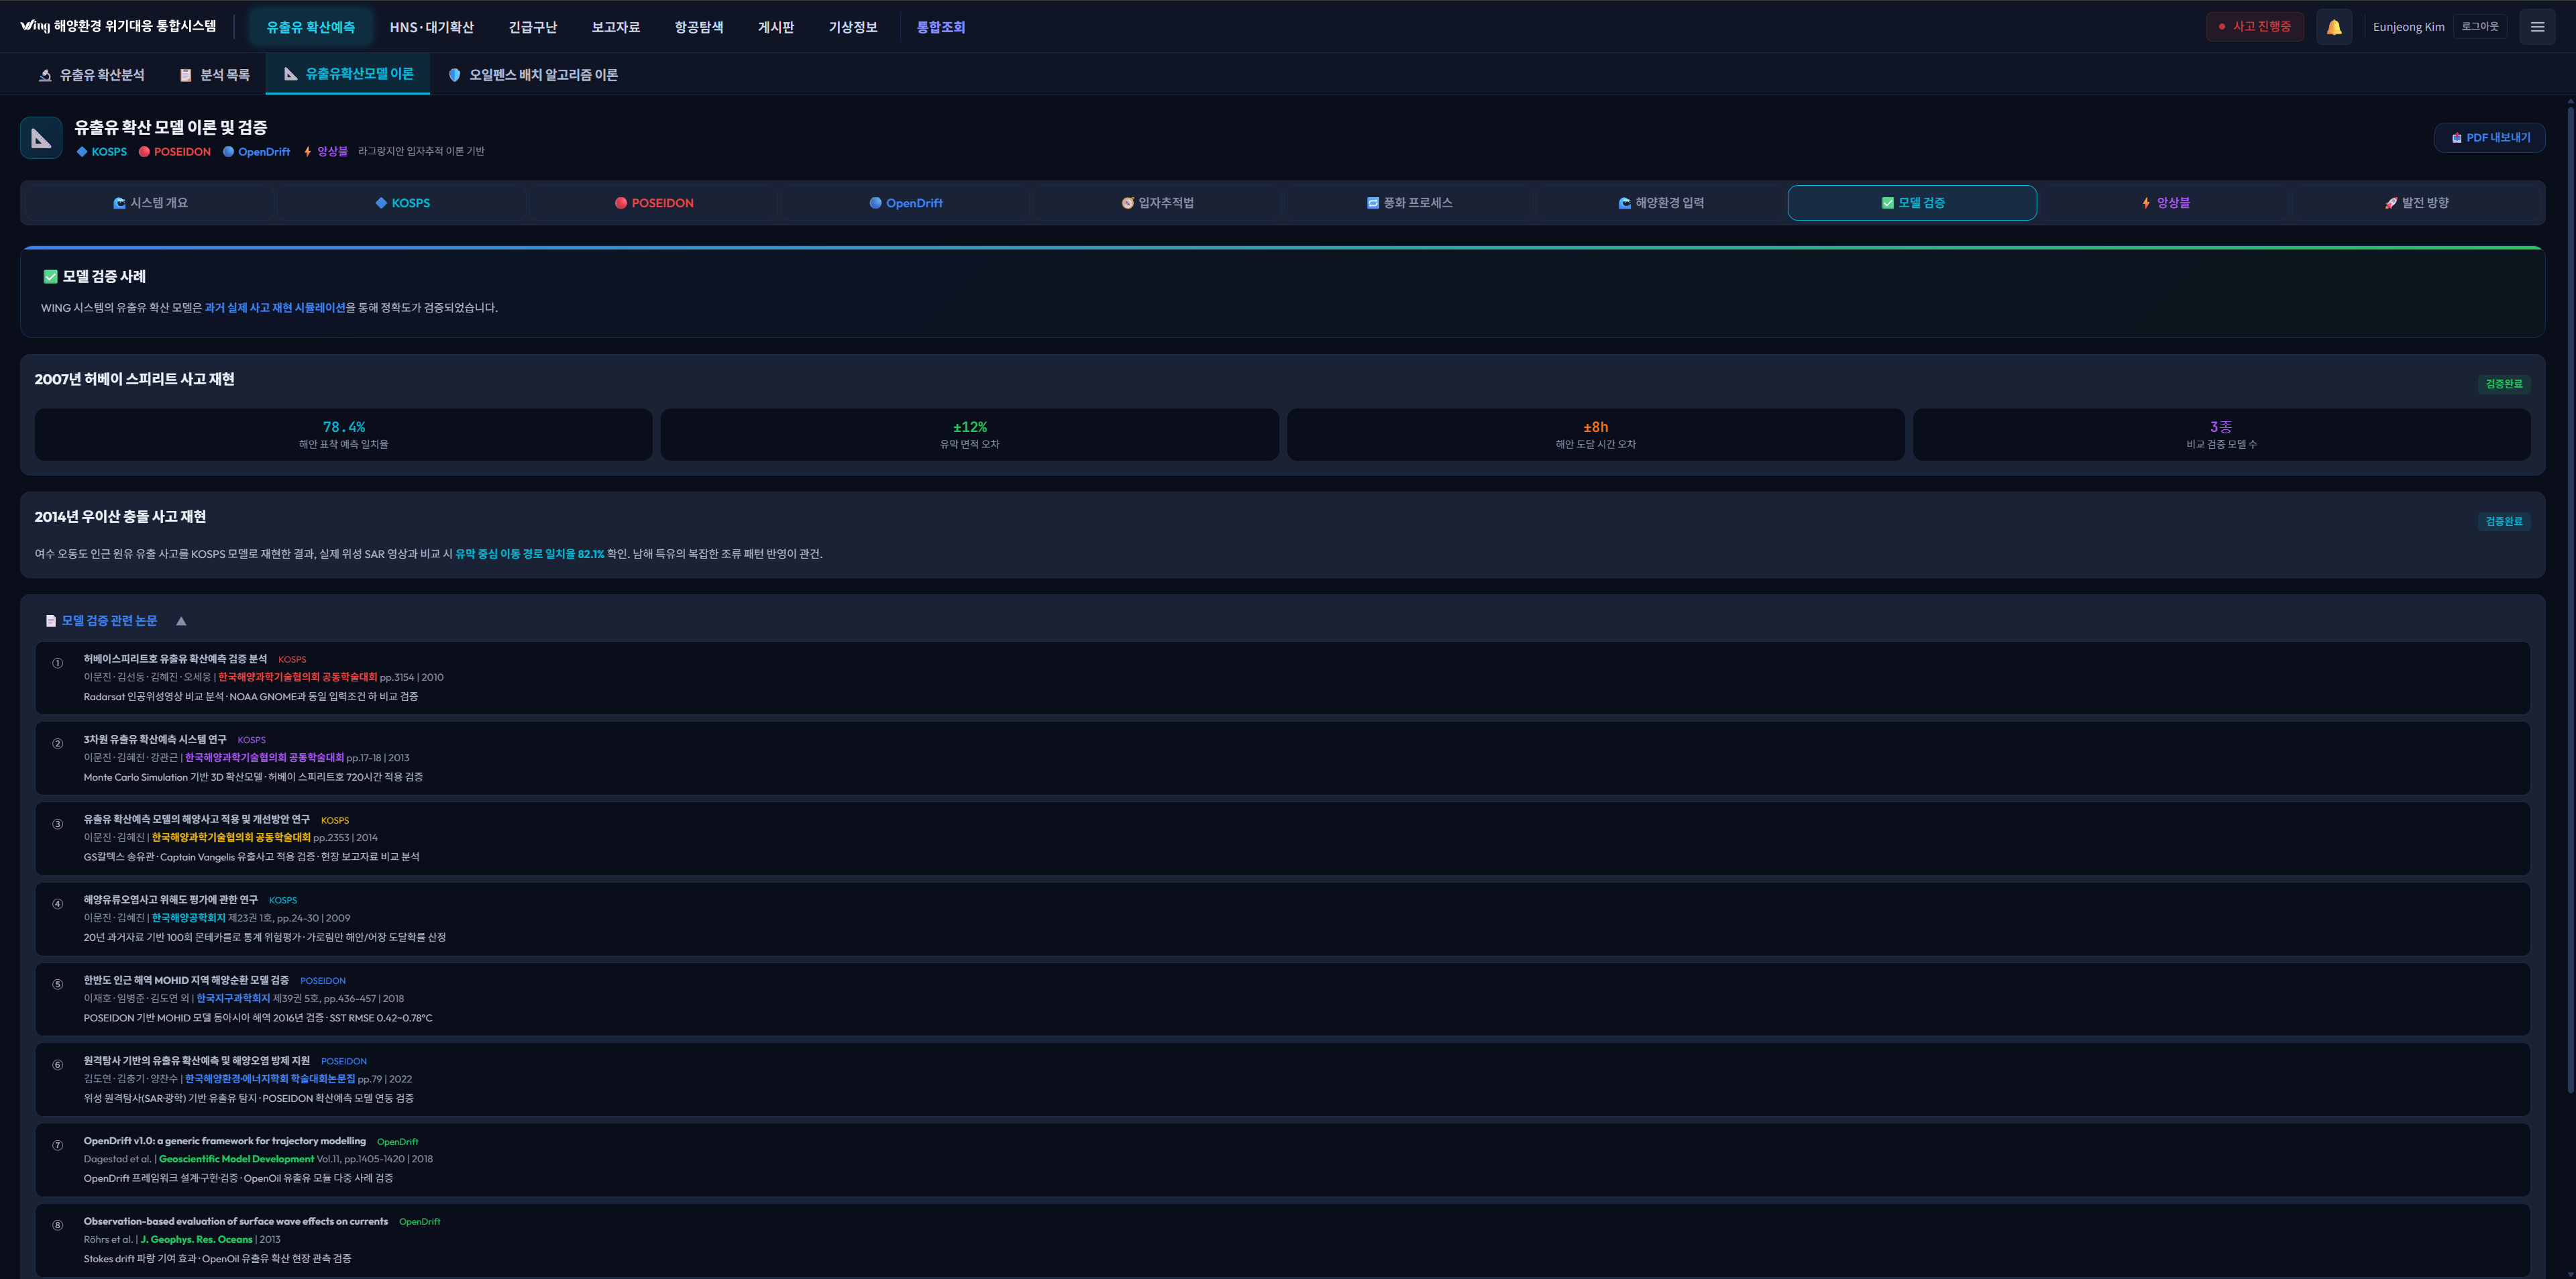Open the 발전 방향 rocket tab
This screenshot has width=2576, height=1279.
point(2416,203)
